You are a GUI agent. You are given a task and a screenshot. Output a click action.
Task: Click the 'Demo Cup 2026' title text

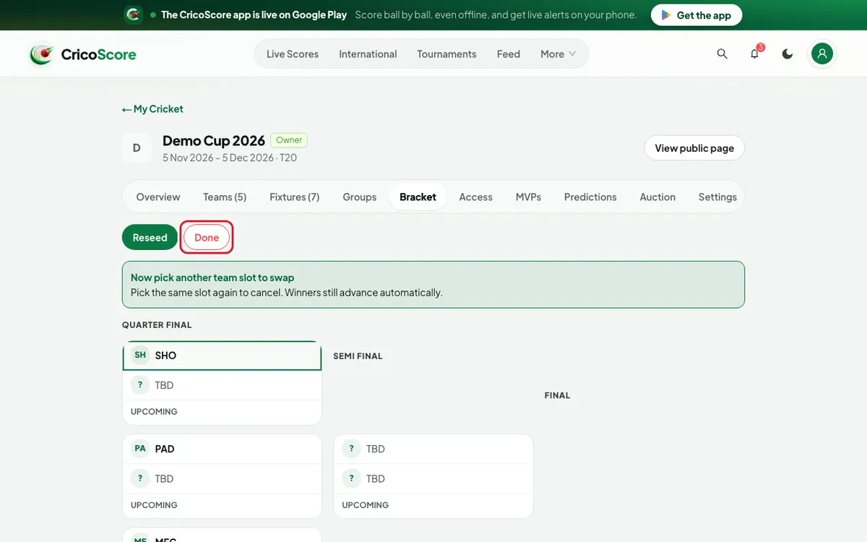coord(214,140)
